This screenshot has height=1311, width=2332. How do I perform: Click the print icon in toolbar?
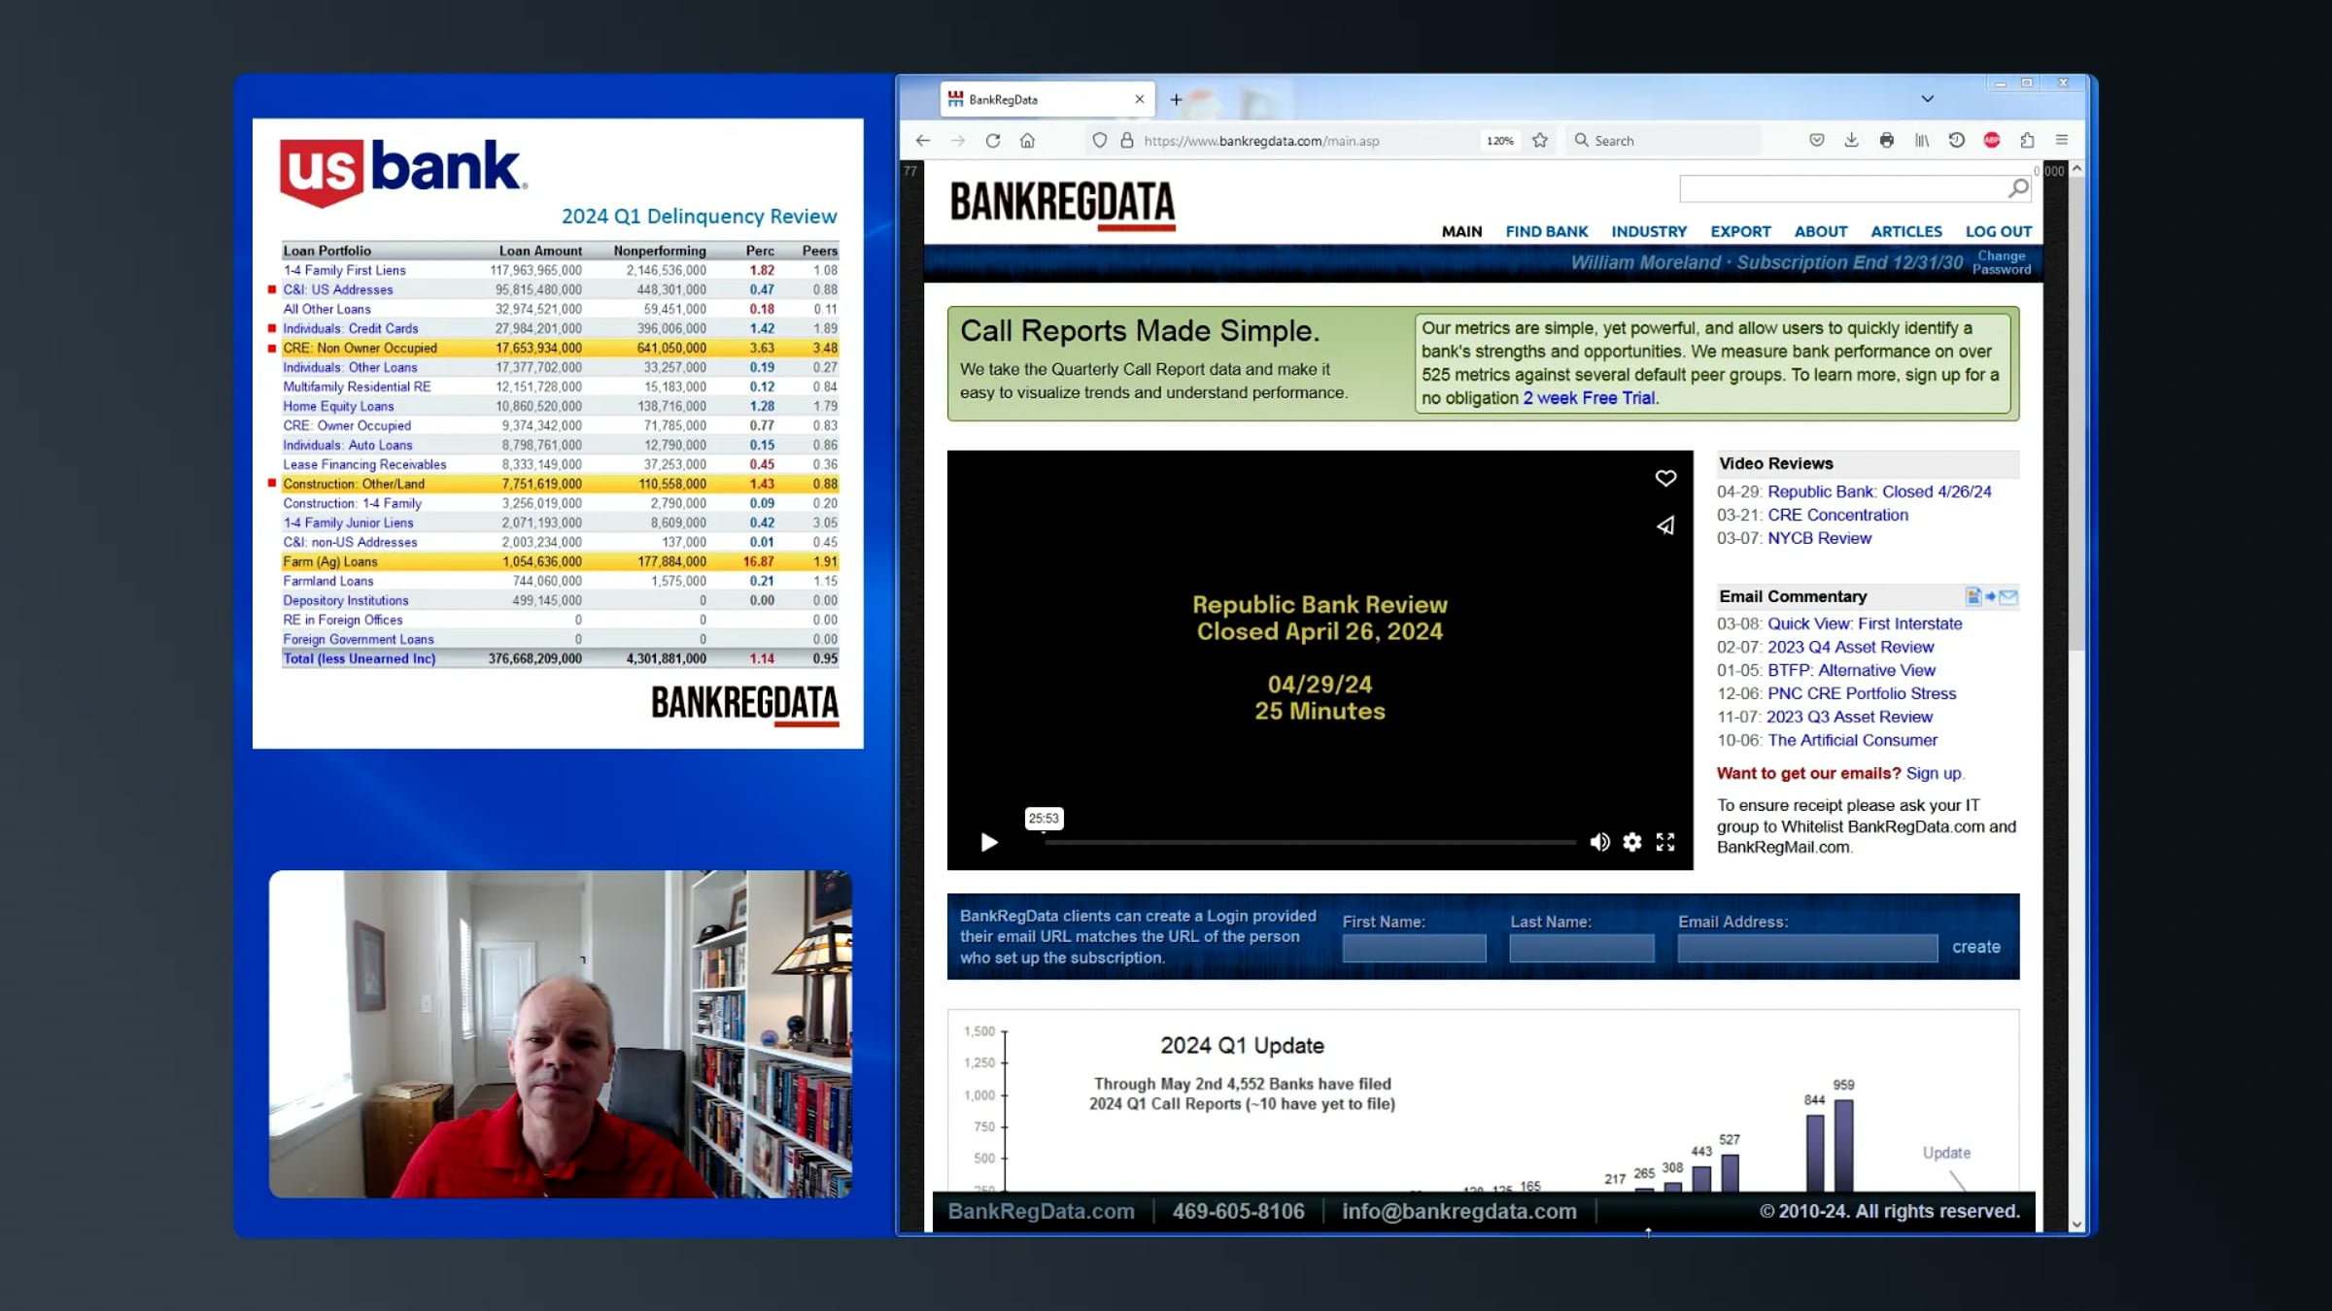pos(1886,141)
